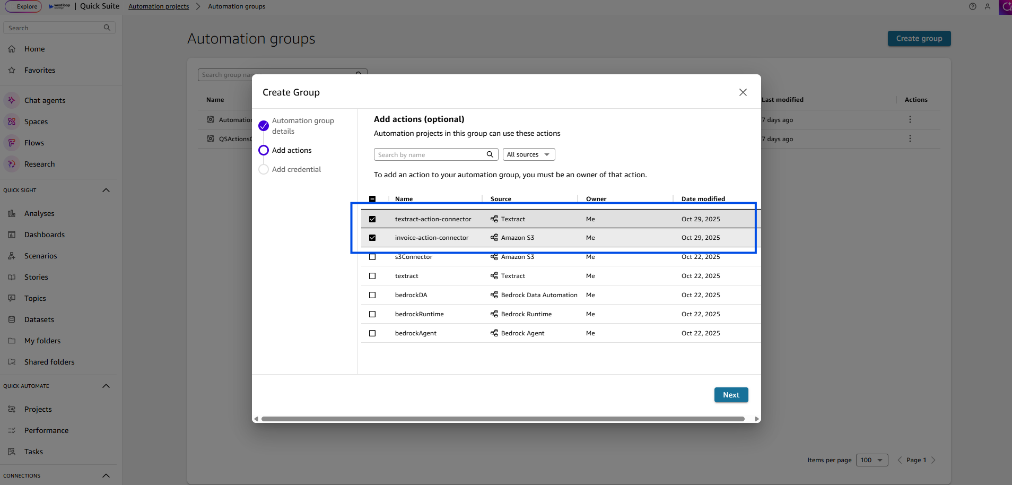The height and width of the screenshot is (485, 1012).
Task: Select the Add actions step
Action: tap(285, 150)
